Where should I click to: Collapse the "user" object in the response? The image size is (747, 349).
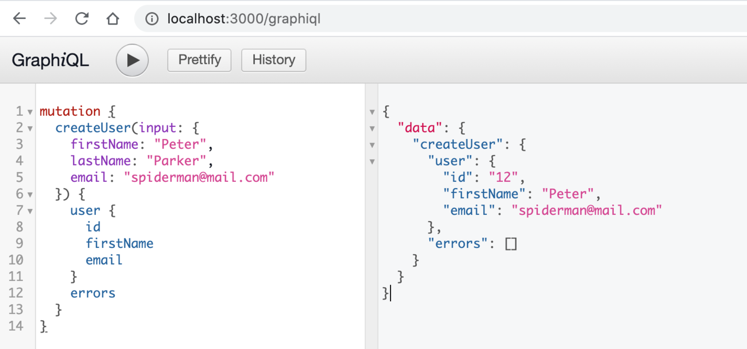click(372, 161)
